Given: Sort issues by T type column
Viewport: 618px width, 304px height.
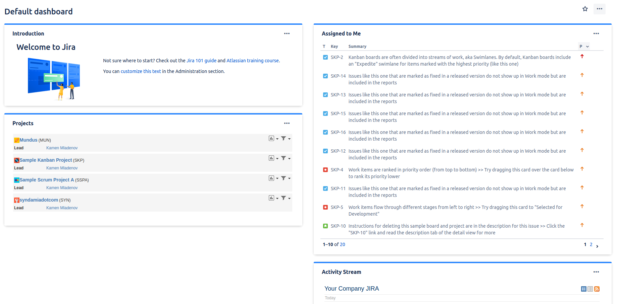Looking at the screenshot, I should tap(324, 47).
